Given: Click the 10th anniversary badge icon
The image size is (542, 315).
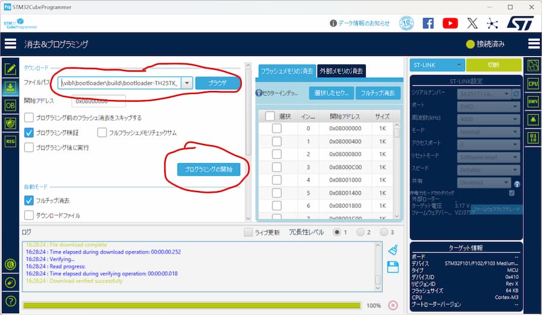Looking at the screenshot, I should pos(407,23).
